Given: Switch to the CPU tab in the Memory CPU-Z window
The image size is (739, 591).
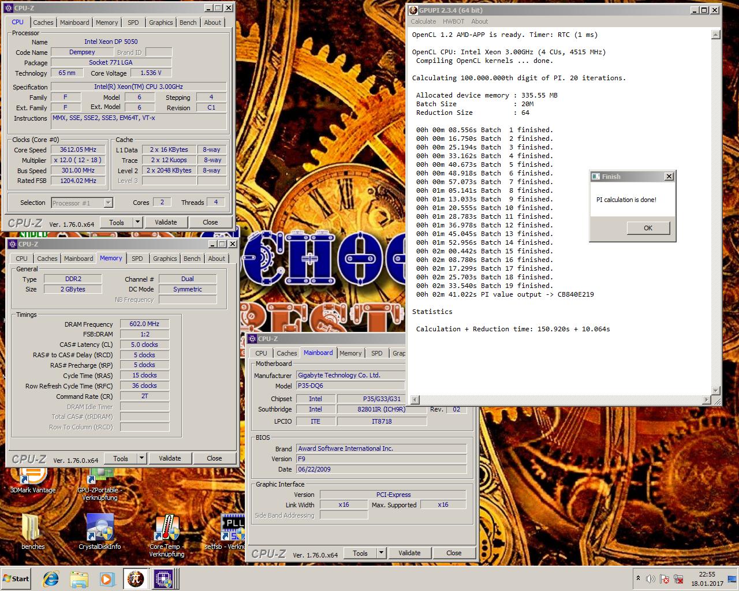Looking at the screenshot, I should click(x=22, y=259).
